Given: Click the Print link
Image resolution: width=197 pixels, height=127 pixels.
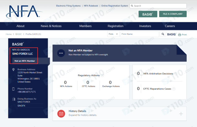Looking at the screenshot, I should [x=184, y=35].
